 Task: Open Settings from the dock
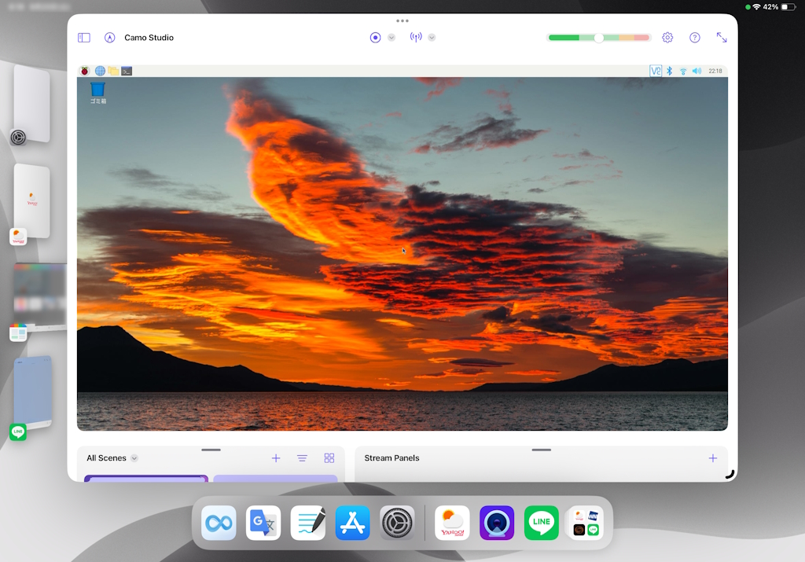pyautogui.click(x=397, y=523)
